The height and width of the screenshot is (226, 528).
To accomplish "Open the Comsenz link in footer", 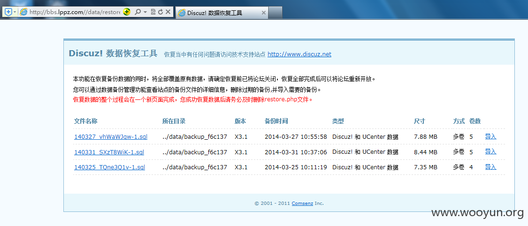I will click(302, 203).
